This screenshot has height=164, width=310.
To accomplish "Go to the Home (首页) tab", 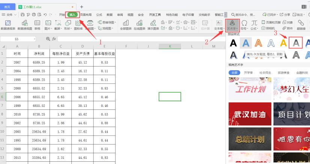I will 7,7.
